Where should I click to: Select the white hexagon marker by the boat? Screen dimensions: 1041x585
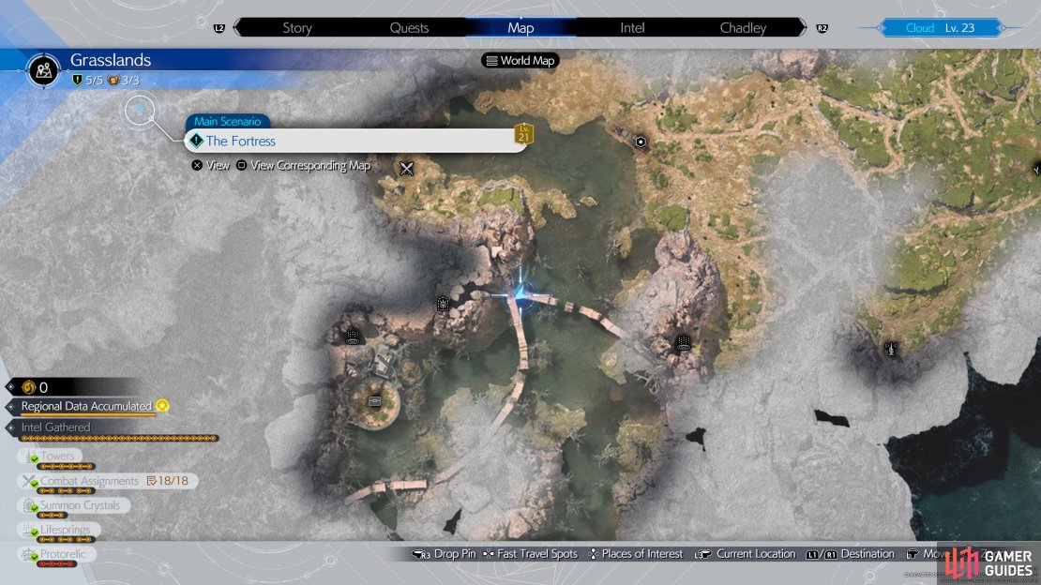641,142
